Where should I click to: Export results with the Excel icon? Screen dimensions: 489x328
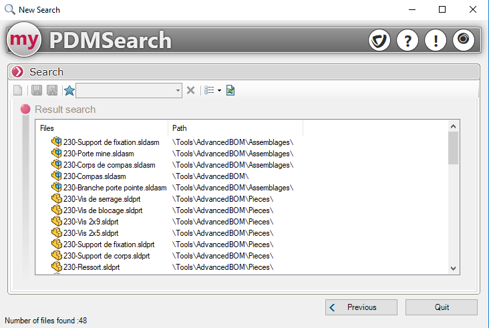pos(230,90)
